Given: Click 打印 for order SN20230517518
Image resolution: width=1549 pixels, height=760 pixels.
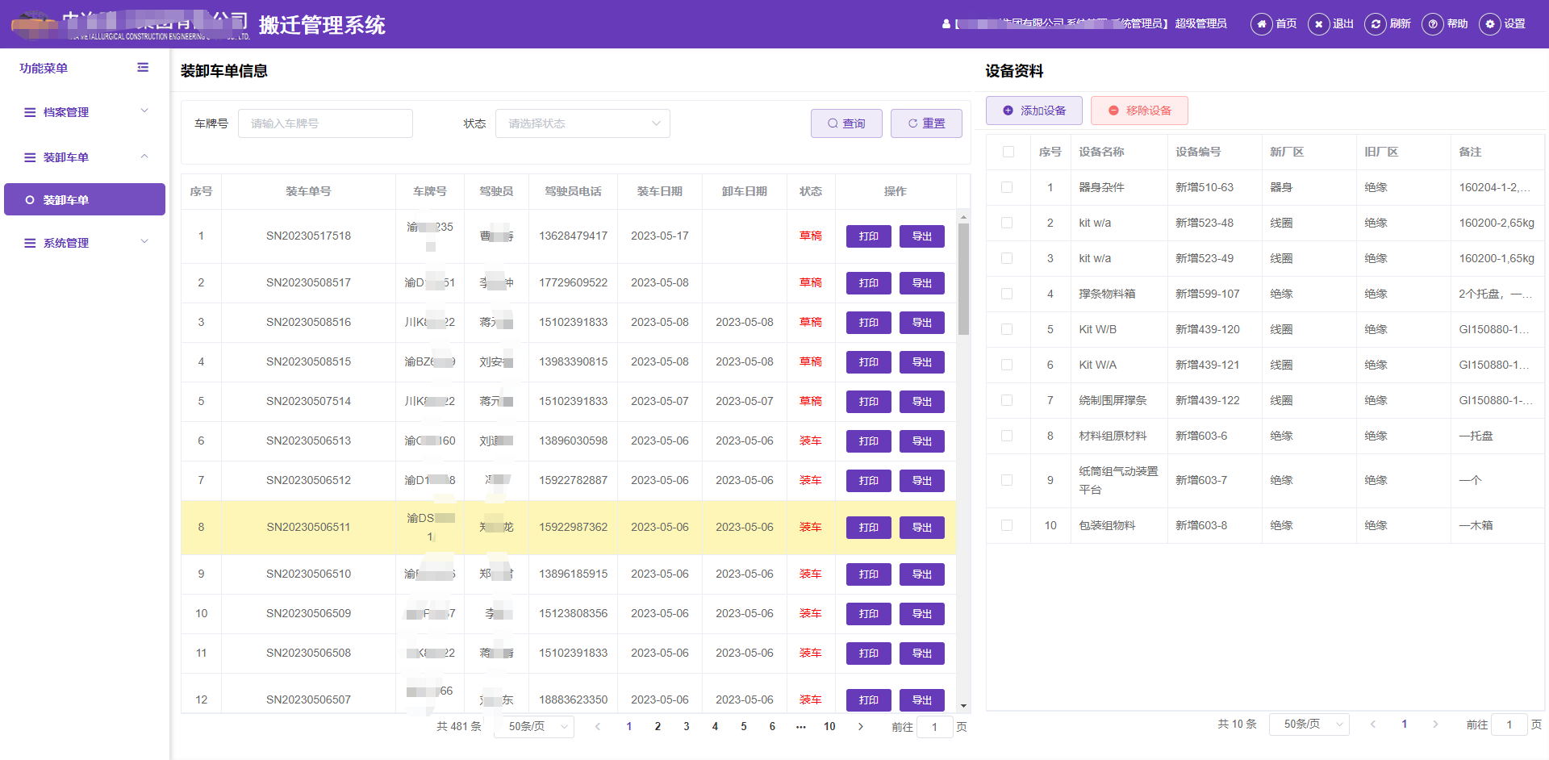Looking at the screenshot, I should tap(869, 236).
